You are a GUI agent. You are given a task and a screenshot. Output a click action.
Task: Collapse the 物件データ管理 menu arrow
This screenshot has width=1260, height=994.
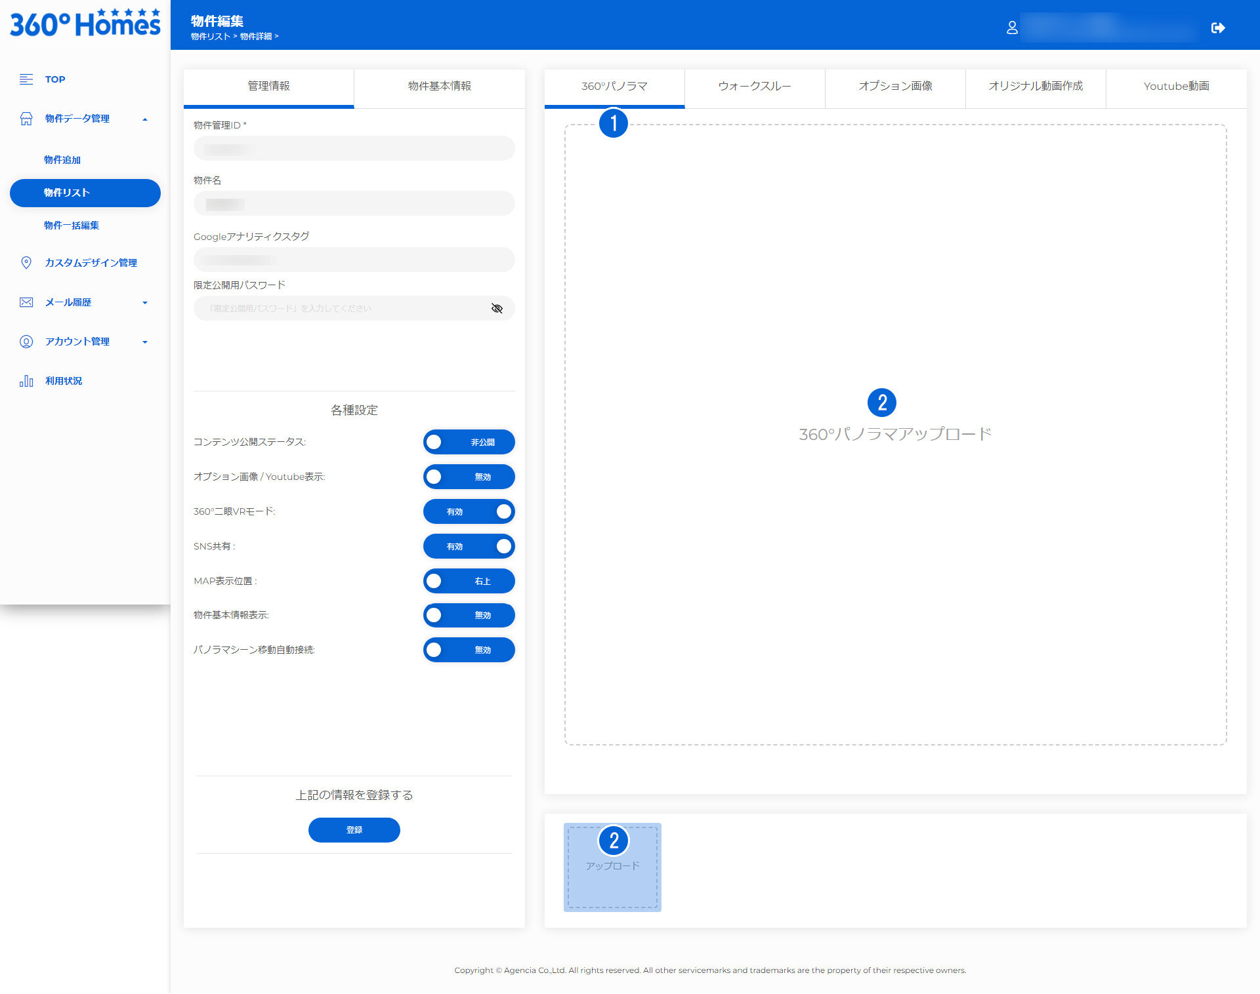coord(145,119)
